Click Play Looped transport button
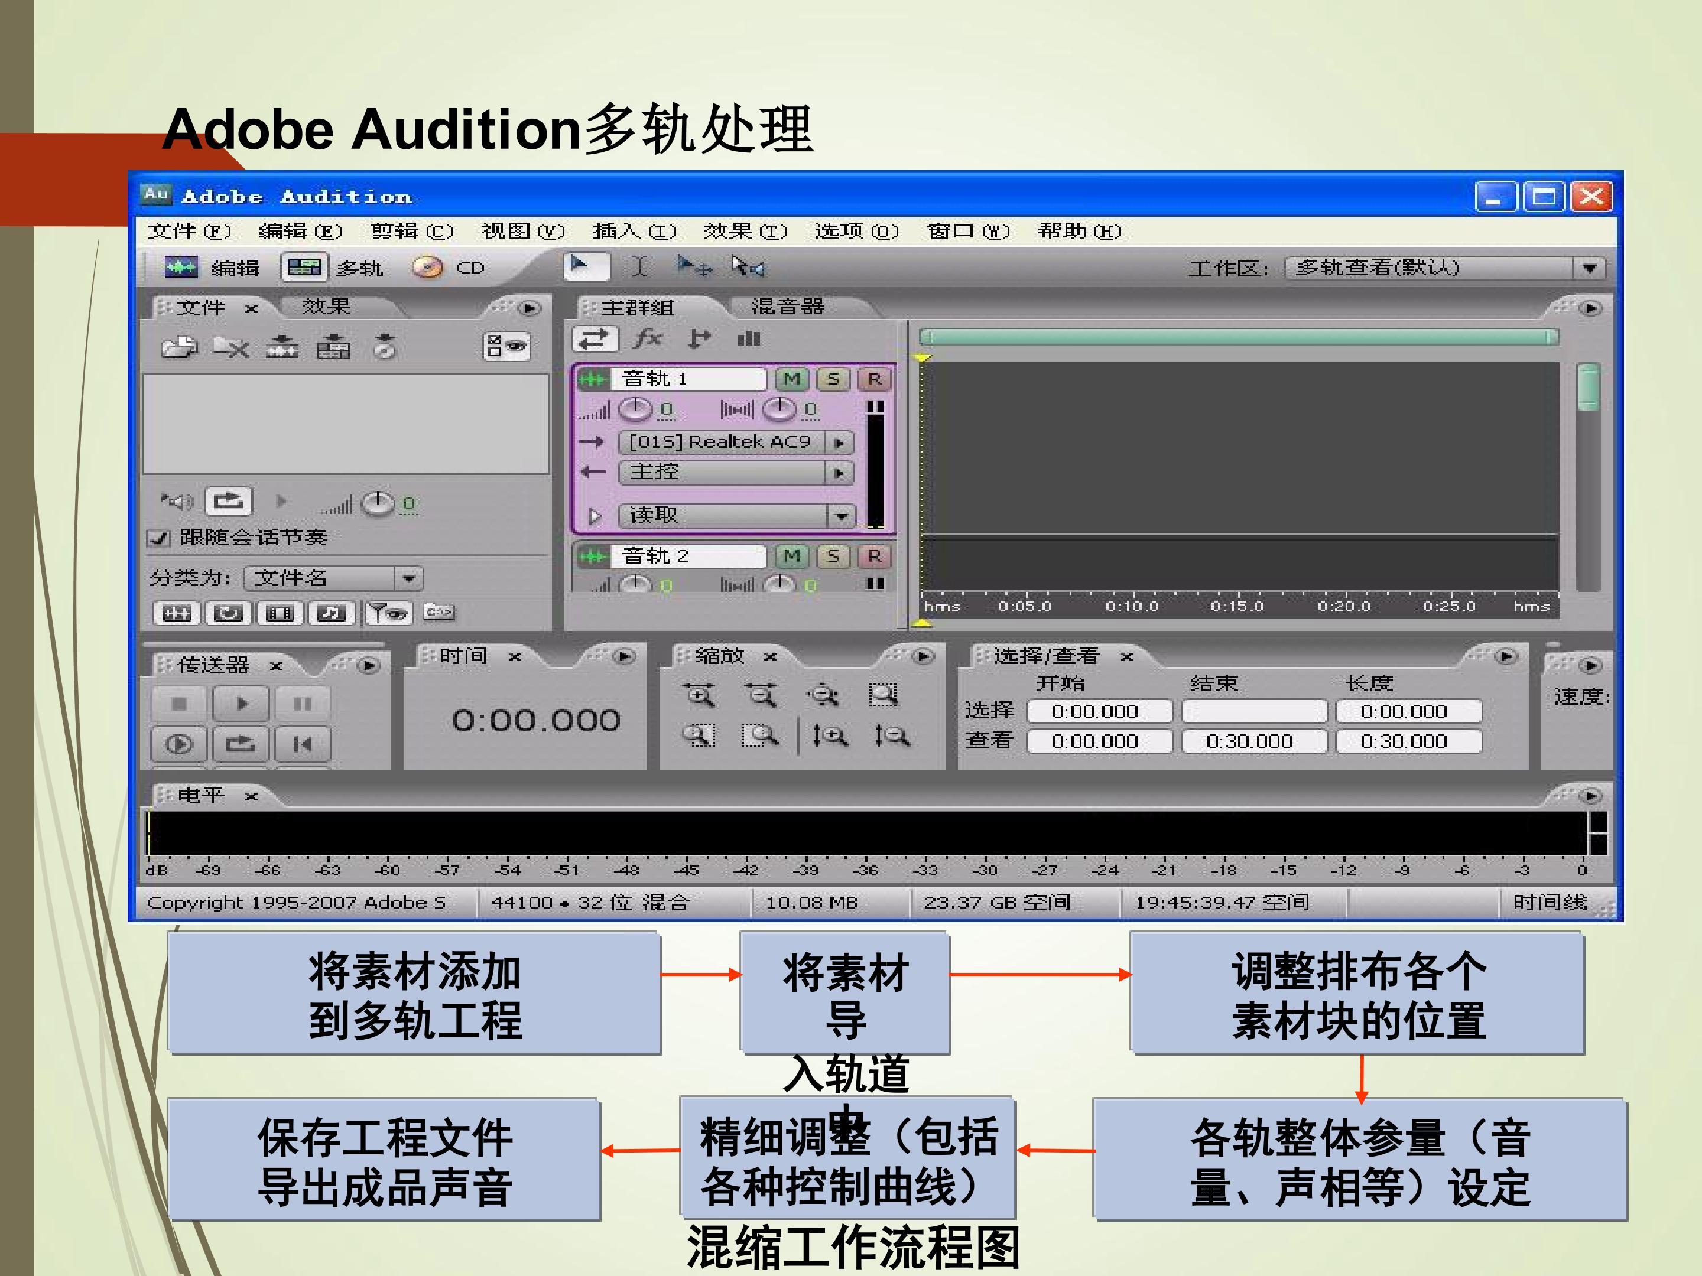Image resolution: width=1702 pixels, height=1276 pixels. (241, 744)
